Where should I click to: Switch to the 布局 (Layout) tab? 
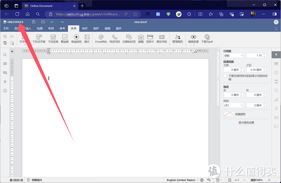[51, 28]
